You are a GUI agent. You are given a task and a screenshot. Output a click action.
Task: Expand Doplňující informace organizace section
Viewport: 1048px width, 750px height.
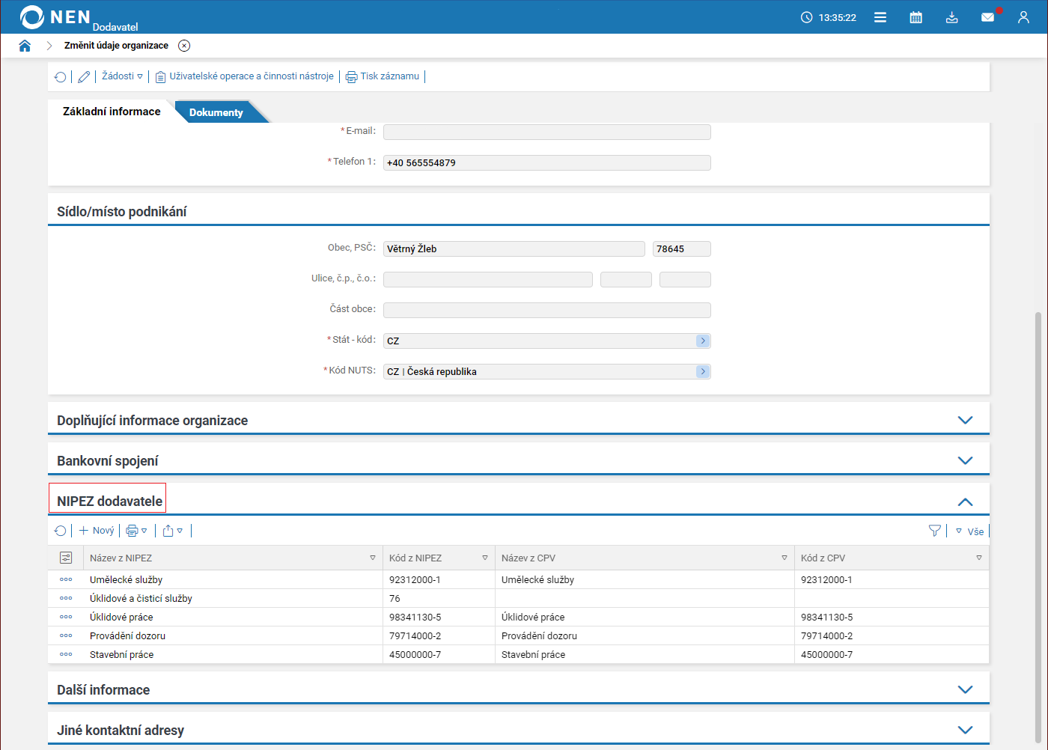point(965,420)
